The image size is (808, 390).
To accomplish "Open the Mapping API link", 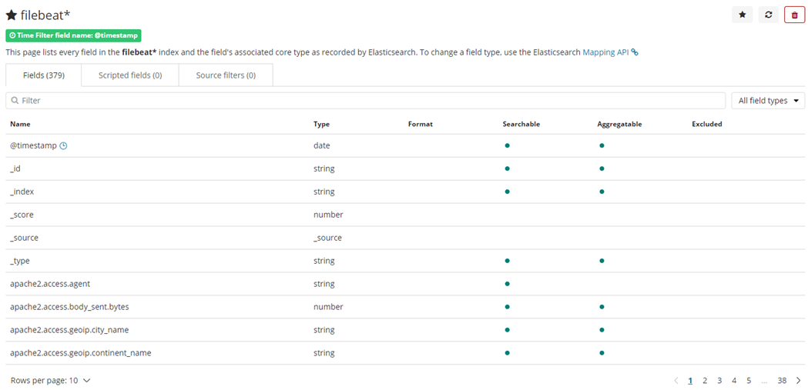I will point(605,52).
